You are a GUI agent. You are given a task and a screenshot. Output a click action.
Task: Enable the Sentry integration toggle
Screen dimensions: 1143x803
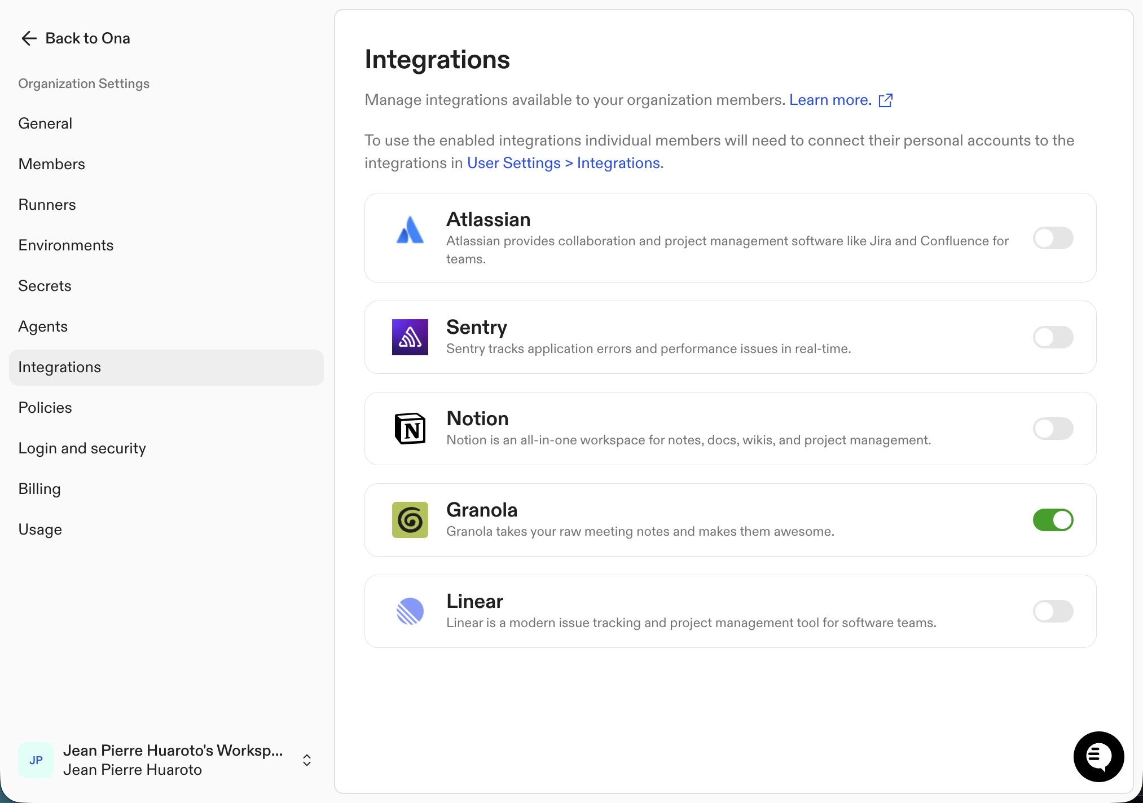1053,337
